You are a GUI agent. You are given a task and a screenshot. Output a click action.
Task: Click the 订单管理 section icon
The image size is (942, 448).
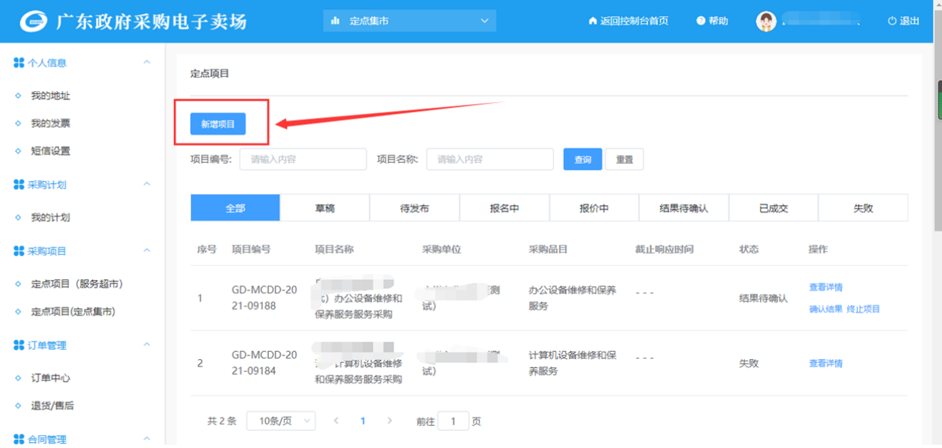click(19, 345)
